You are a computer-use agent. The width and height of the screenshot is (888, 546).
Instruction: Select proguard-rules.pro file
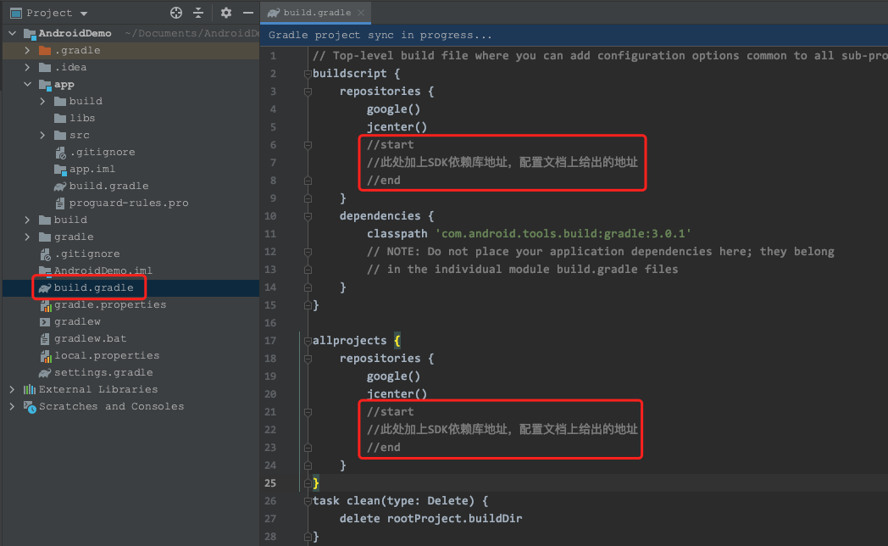122,203
